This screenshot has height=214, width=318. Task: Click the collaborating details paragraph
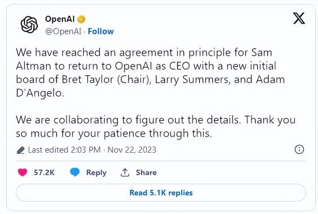[x=156, y=126]
